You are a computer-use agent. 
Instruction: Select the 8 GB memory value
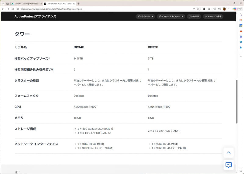(151, 118)
